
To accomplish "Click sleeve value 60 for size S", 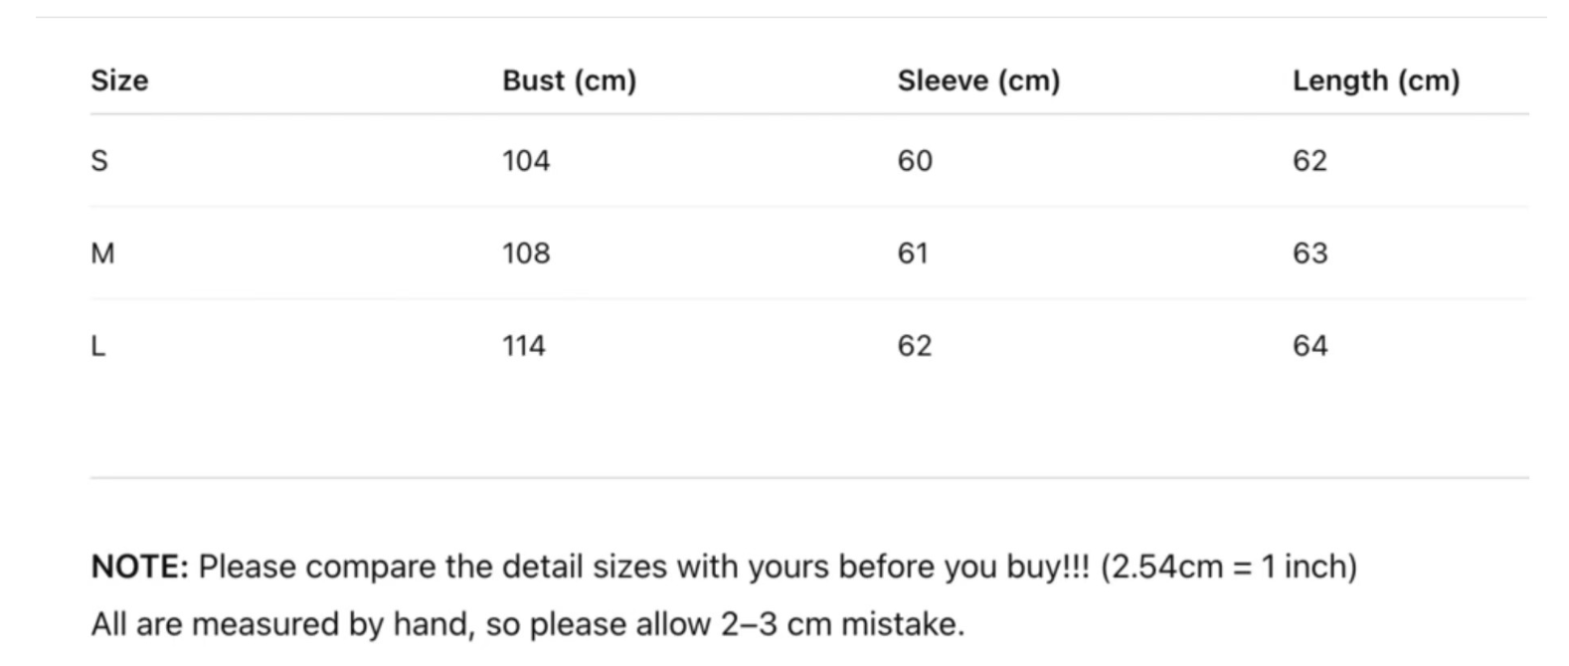I will 915,161.
